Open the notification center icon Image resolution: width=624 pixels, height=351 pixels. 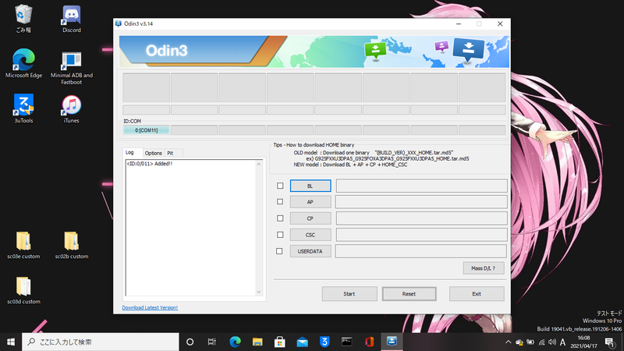click(610, 342)
